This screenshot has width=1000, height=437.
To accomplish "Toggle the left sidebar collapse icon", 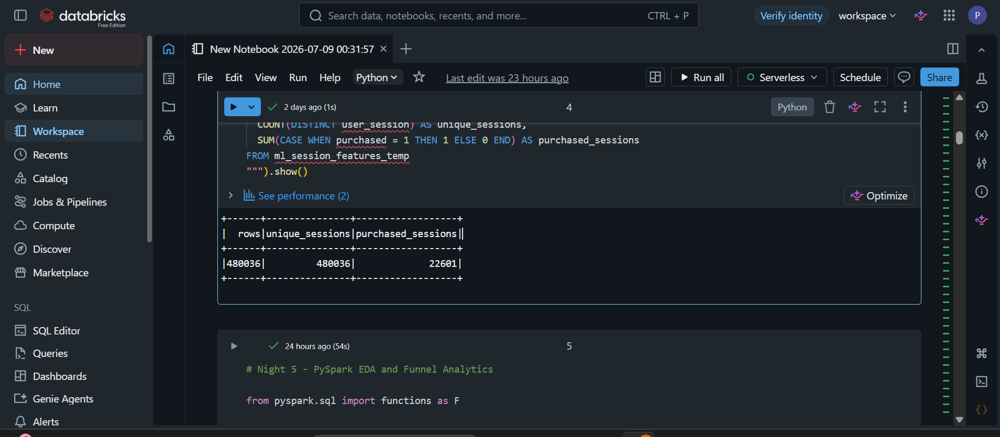I will click(20, 15).
